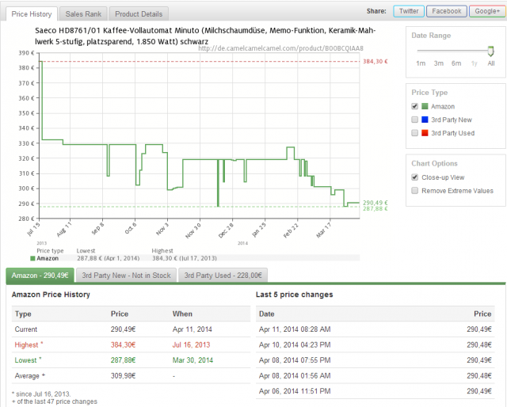Screen dimensions: 507x407
Task: Check Remove Extreme Values option
Action: [414, 190]
